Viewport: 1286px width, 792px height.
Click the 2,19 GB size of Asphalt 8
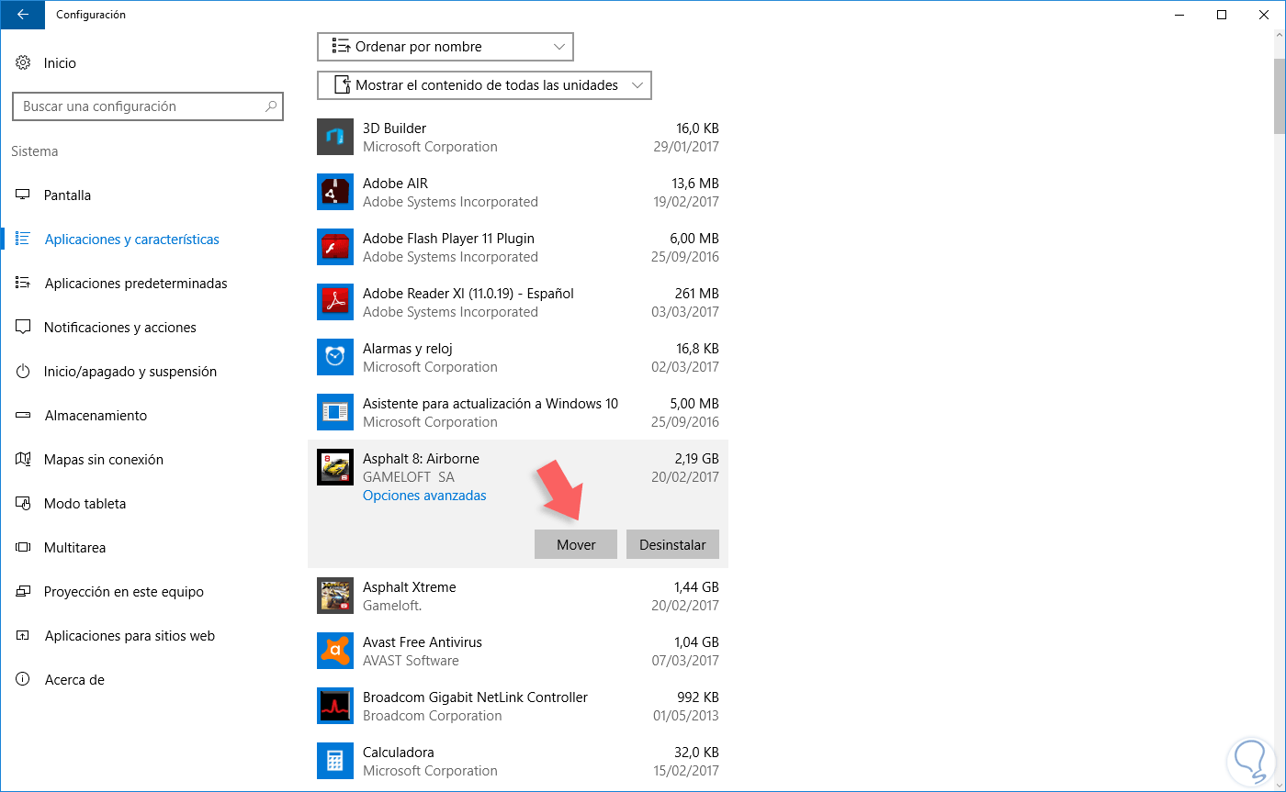[x=696, y=459]
